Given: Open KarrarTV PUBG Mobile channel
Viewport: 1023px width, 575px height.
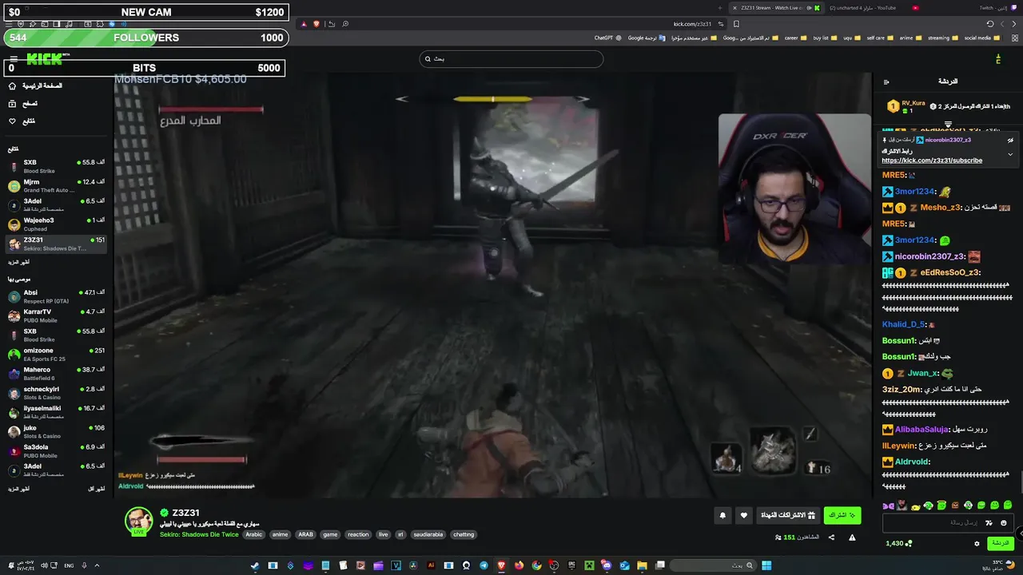Looking at the screenshot, I should coord(56,315).
